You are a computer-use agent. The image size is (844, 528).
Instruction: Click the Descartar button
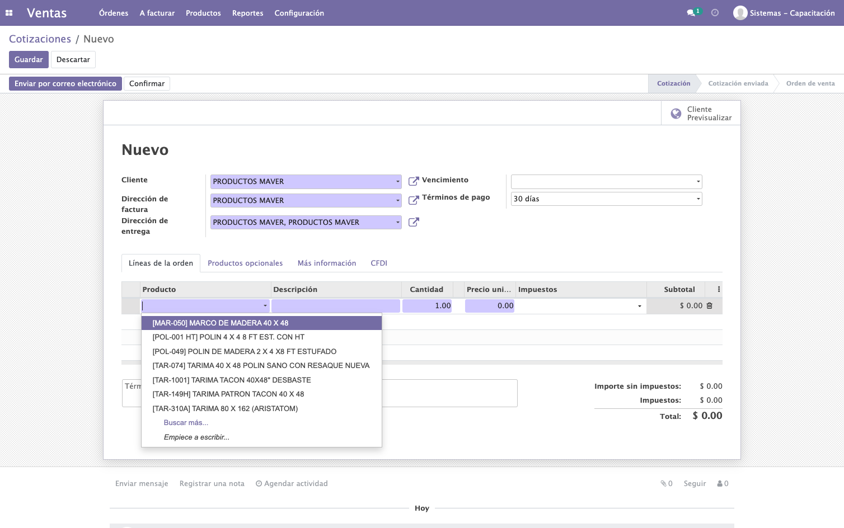point(73,59)
